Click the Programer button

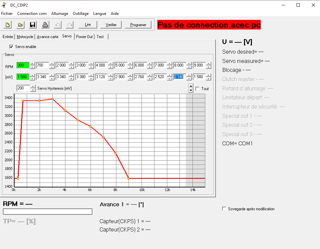(138, 25)
